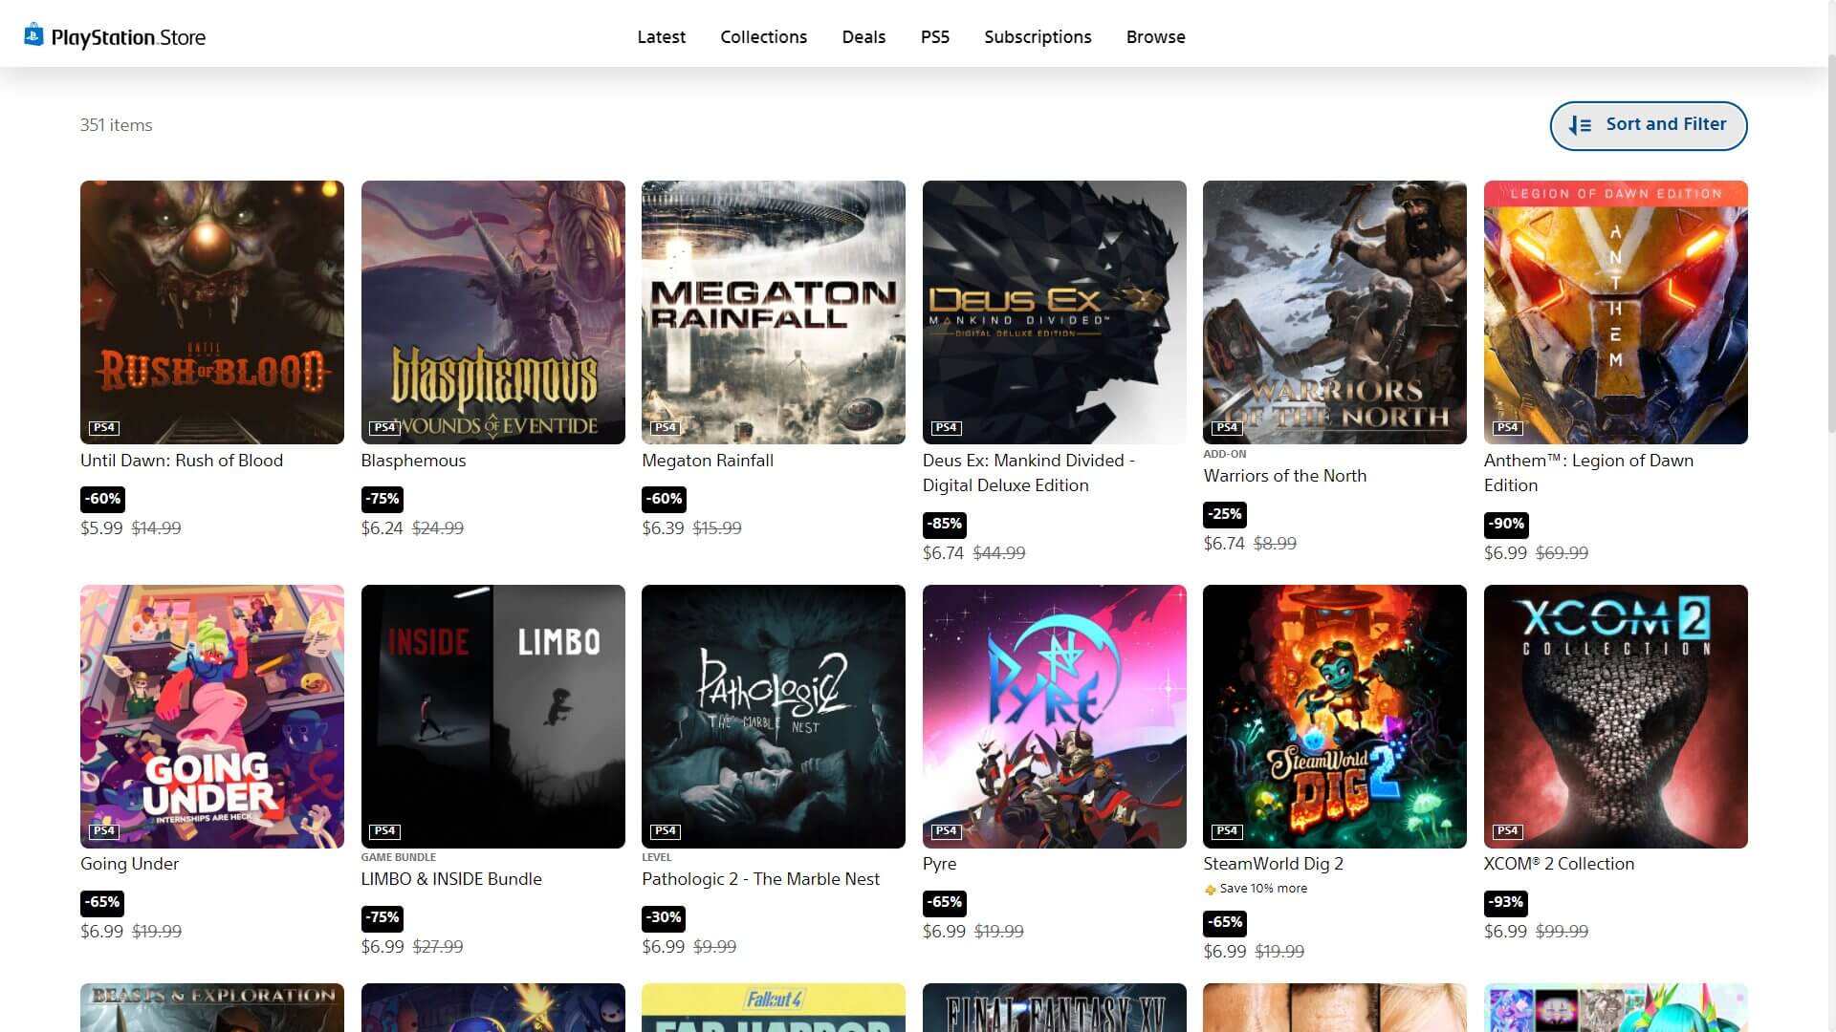Image resolution: width=1836 pixels, height=1032 pixels.
Task: Open the Latest menu item
Action: point(661,37)
